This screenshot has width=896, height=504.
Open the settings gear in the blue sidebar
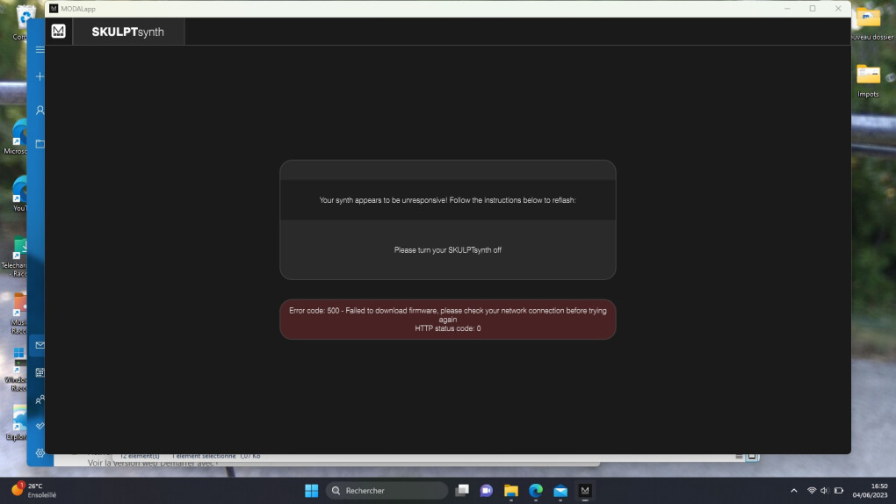point(40,453)
